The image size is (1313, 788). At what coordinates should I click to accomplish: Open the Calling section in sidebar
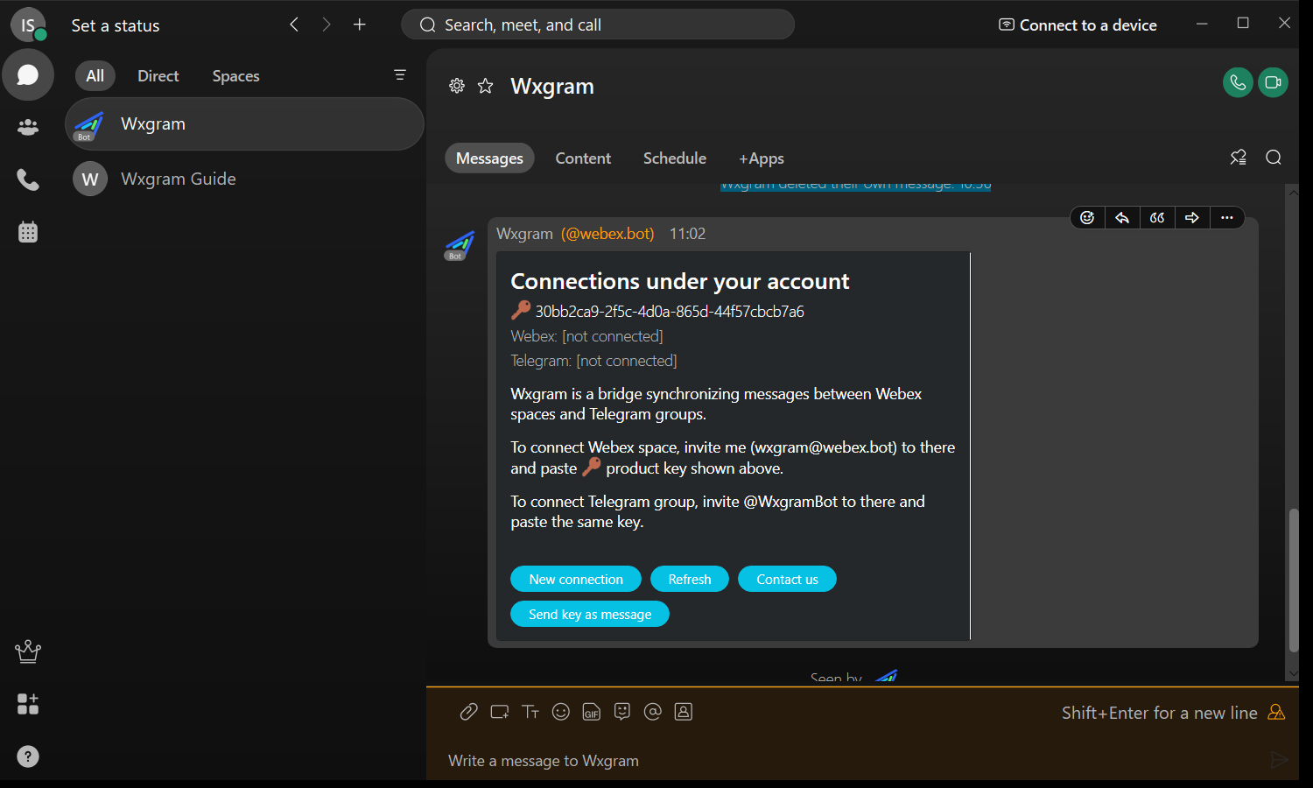click(x=28, y=180)
